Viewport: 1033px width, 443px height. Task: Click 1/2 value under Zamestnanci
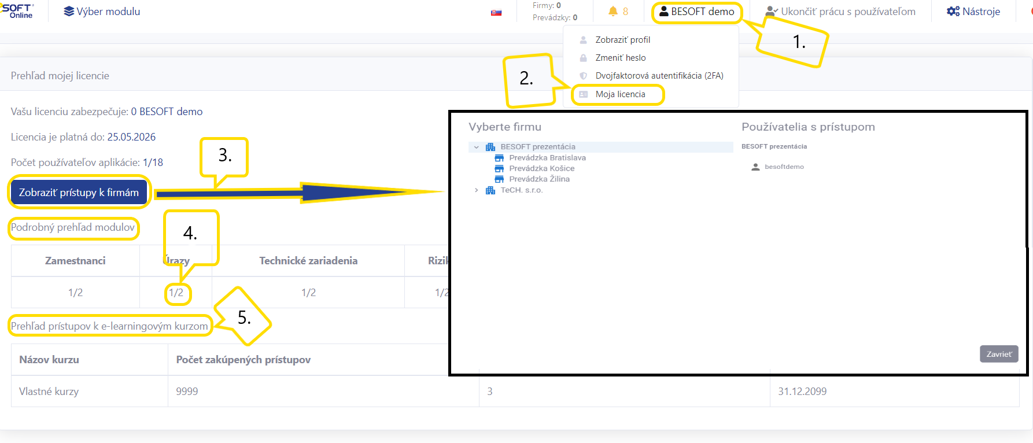coord(75,293)
